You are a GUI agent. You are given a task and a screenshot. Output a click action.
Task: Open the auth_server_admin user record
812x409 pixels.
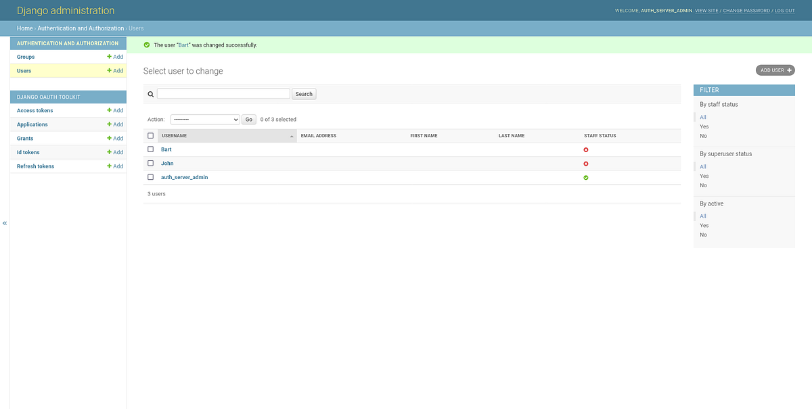(184, 176)
